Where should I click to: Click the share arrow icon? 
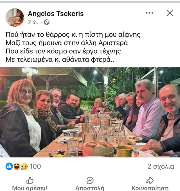coord(150,180)
